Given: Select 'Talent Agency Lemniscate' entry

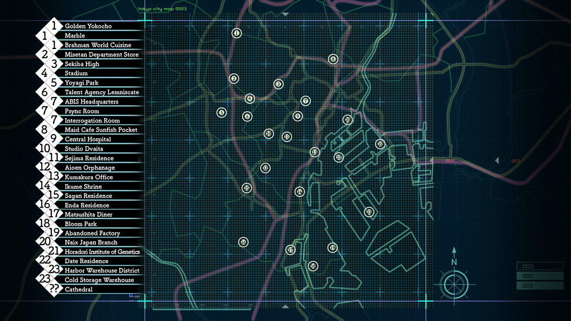Looking at the screenshot, I should click(x=102, y=92).
